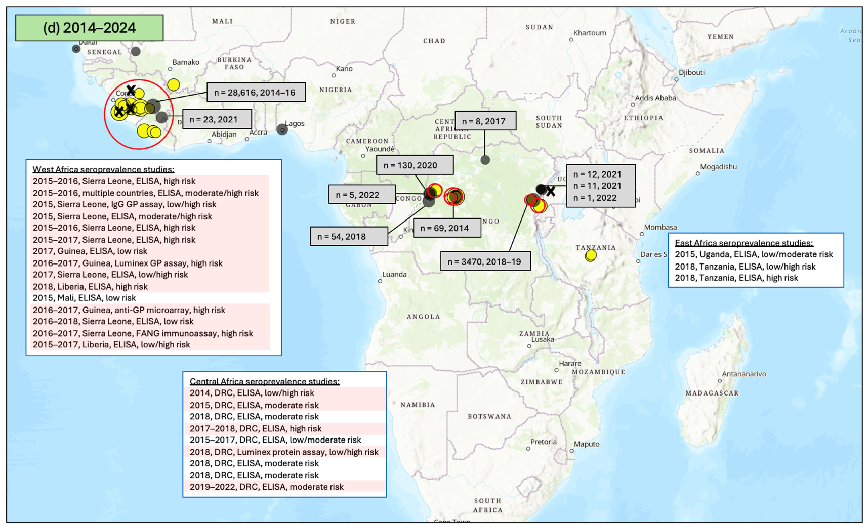Select the grey marker at Lagos
Viewport: 868px width, 527px height.
click(282, 129)
